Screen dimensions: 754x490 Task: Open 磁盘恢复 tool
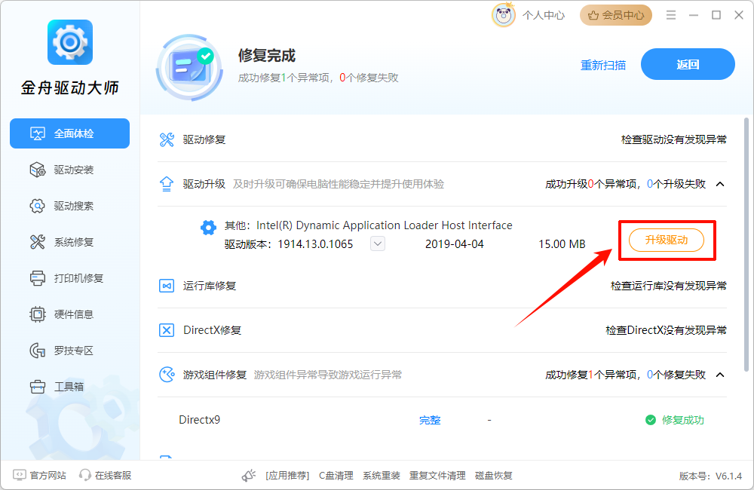(494, 476)
